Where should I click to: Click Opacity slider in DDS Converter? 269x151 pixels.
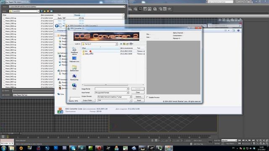point(74,98)
